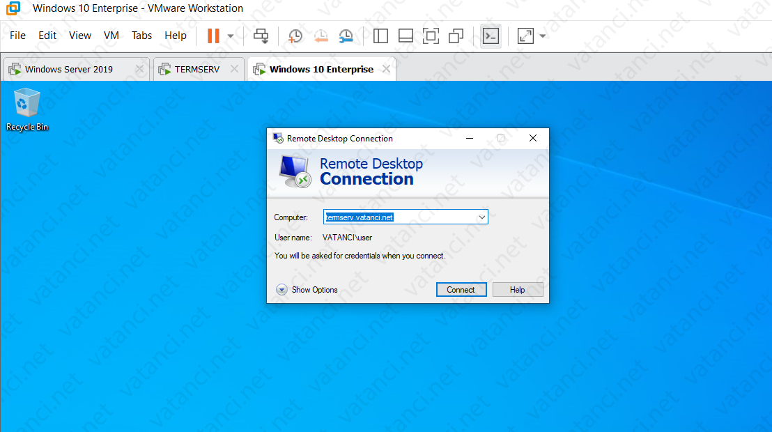
Task: Expand the Show Options section
Action: pyautogui.click(x=307, y=289)
